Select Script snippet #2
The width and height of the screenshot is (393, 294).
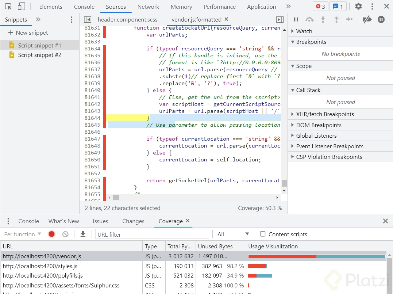tap(39, 55)
